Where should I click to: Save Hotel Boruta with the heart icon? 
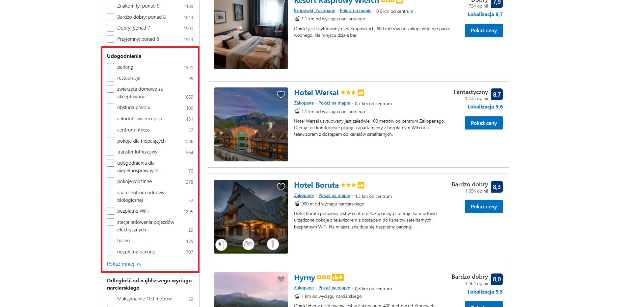(x=281, y=187)
